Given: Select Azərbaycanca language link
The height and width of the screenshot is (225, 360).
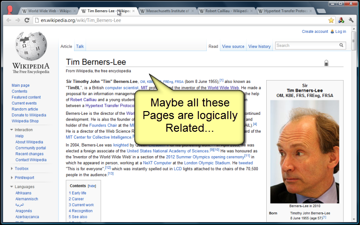Looking at the screenshot, I should click(x=27, y=217).
